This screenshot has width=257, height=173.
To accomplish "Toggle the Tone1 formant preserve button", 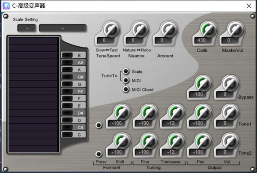I will [x=99, y=125].
